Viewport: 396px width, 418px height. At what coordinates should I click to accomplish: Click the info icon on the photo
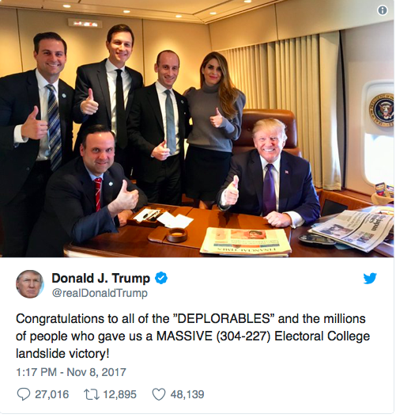[x=382, y=10]
